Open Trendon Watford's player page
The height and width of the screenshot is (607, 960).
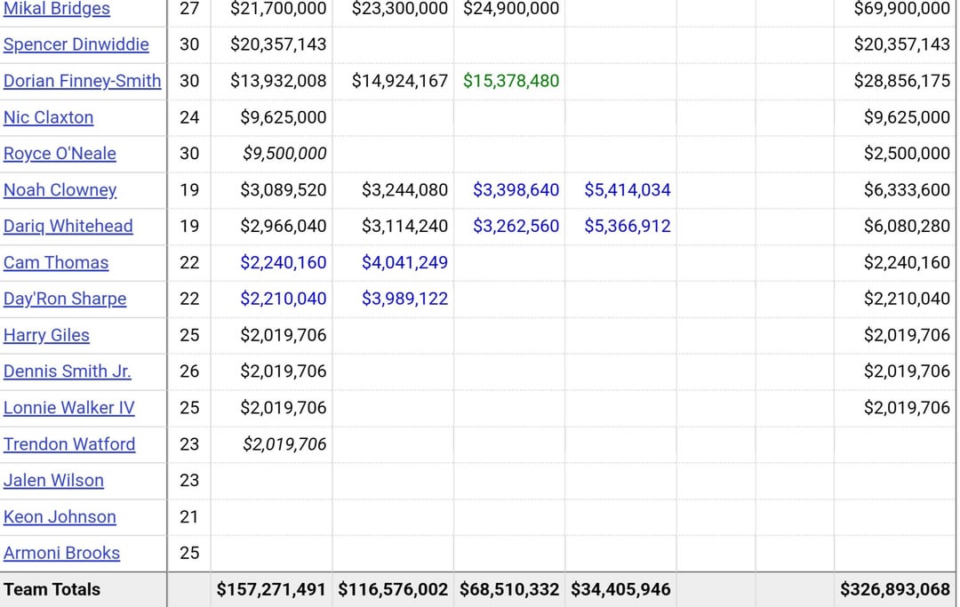(69, 444)
